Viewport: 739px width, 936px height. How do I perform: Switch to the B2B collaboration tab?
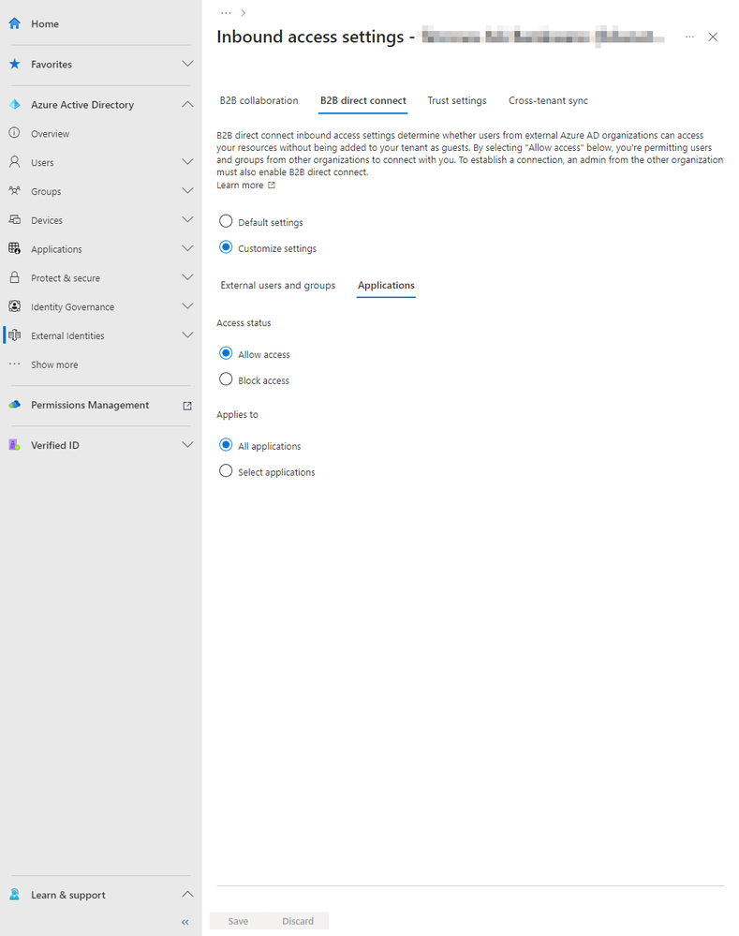(x=259, y=101)
